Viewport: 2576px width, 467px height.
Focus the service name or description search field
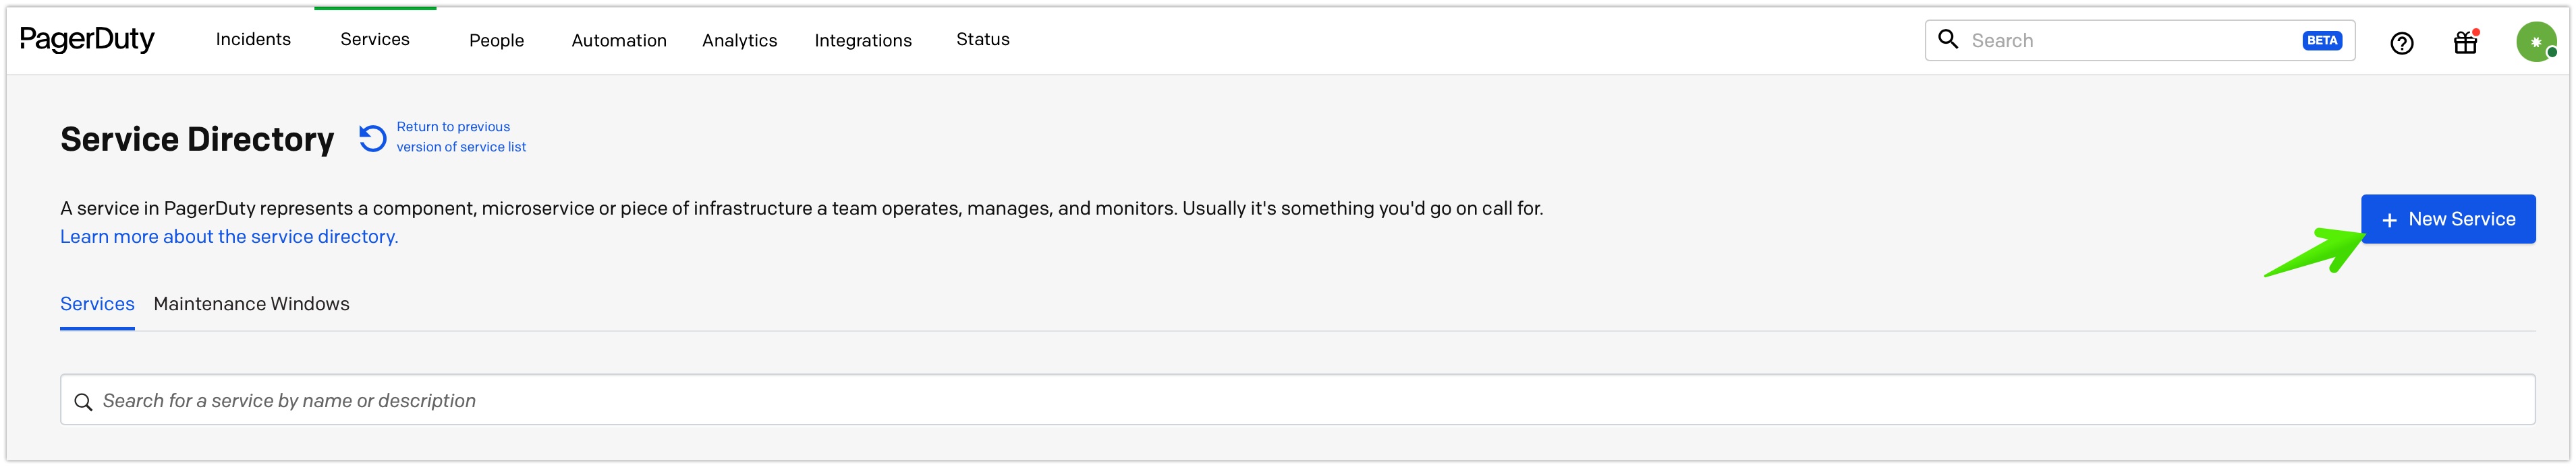(1297, 400)
